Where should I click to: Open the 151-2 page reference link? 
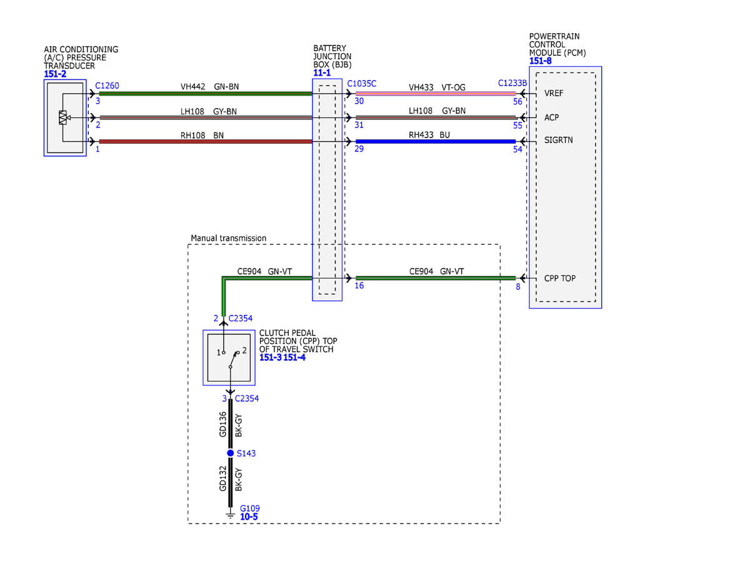coord(55,74)
